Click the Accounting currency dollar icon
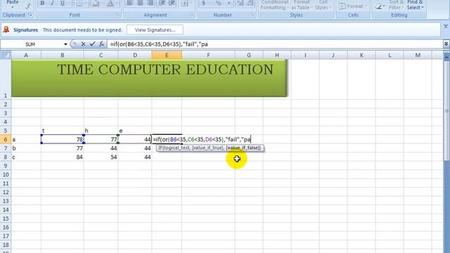This screenshot has height=253, width=450. tap(203, 3)
